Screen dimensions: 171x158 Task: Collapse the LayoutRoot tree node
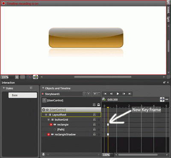coord(46,115)
